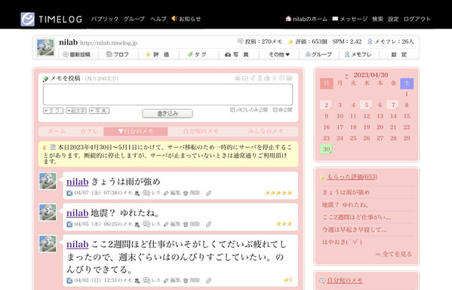The width and height of the screenshot is (452, 290).
Task: Click inside the memo text input box
Action: (168, 95)
